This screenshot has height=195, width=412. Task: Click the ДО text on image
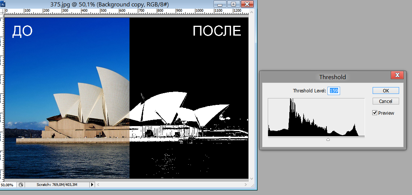coord(22,31)
